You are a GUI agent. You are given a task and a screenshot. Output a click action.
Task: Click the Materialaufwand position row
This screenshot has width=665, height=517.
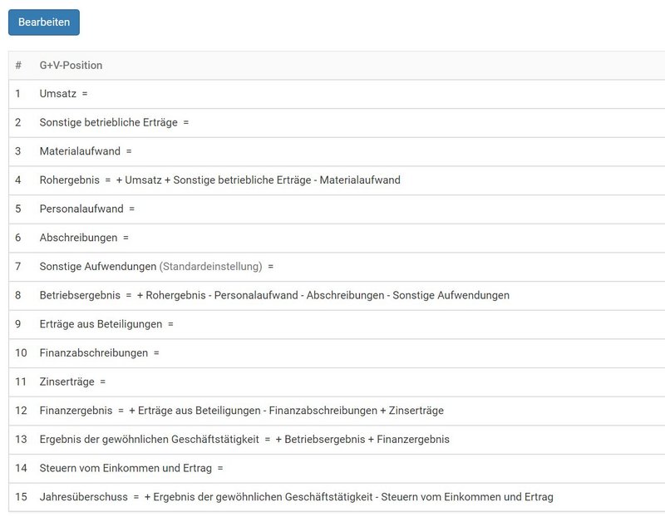click(x=86, y=151)
